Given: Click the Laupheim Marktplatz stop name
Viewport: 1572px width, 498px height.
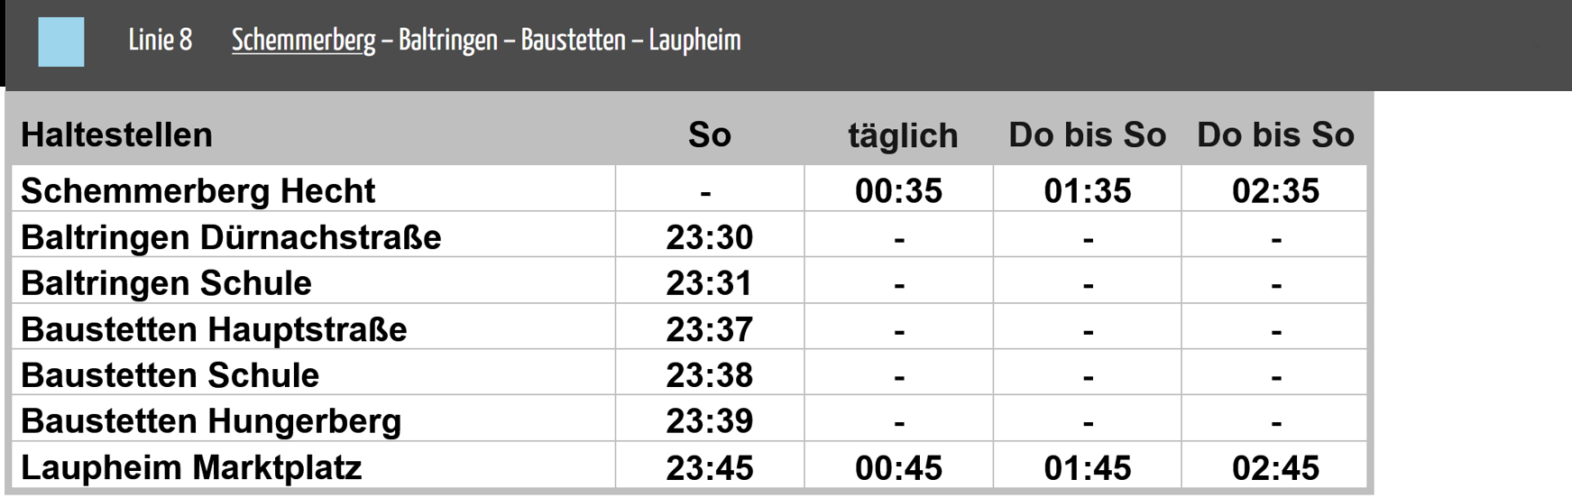Looking at the screenshot, I should coord(191,467).
